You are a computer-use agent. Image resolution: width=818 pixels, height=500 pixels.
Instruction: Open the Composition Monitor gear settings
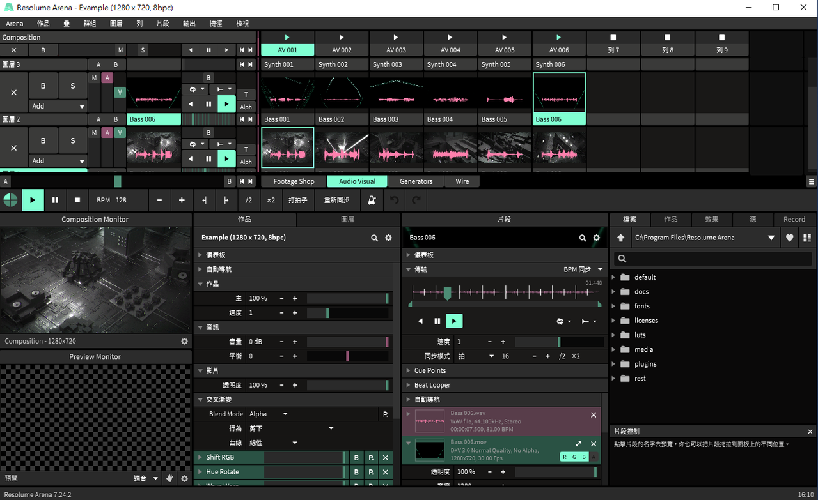tap(185, 341)
